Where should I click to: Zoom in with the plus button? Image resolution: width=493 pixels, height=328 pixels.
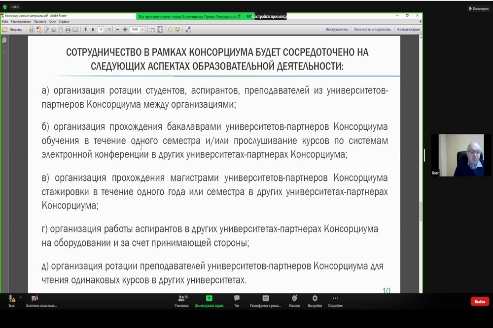[125, 30]
